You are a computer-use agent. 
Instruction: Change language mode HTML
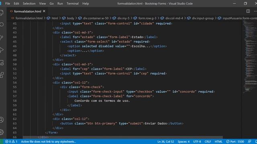(x=218, y=142)
